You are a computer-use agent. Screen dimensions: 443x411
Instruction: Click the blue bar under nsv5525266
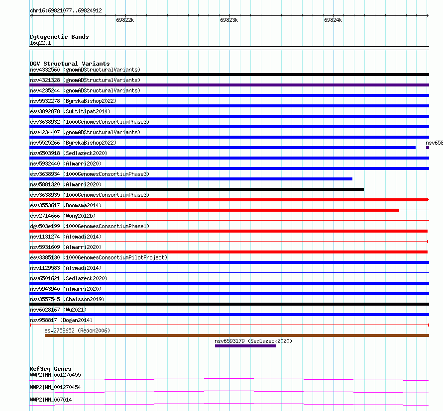(222, 148)
